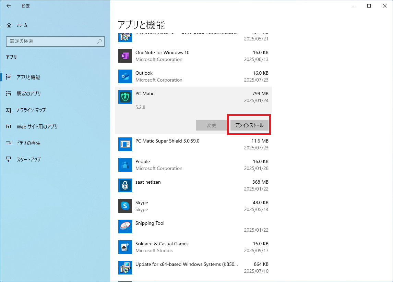This screenshot has width=393, height=282.
Task: Click the home icon in the sidebar
Action: pos(8,25)
